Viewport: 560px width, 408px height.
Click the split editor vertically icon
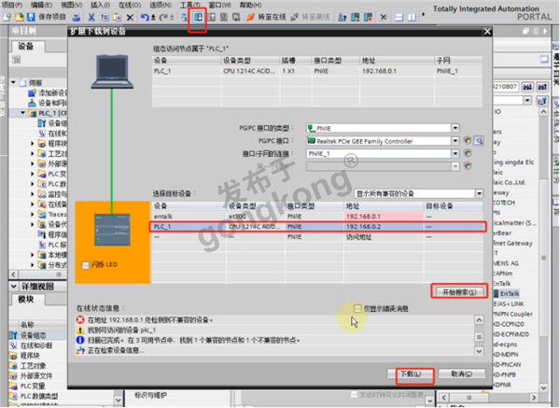pos(412,17)
